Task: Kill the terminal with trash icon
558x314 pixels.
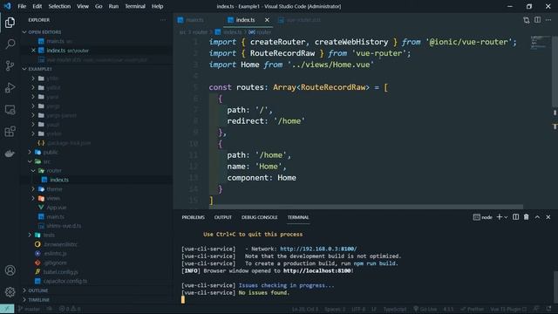Action: click(526, 217)
